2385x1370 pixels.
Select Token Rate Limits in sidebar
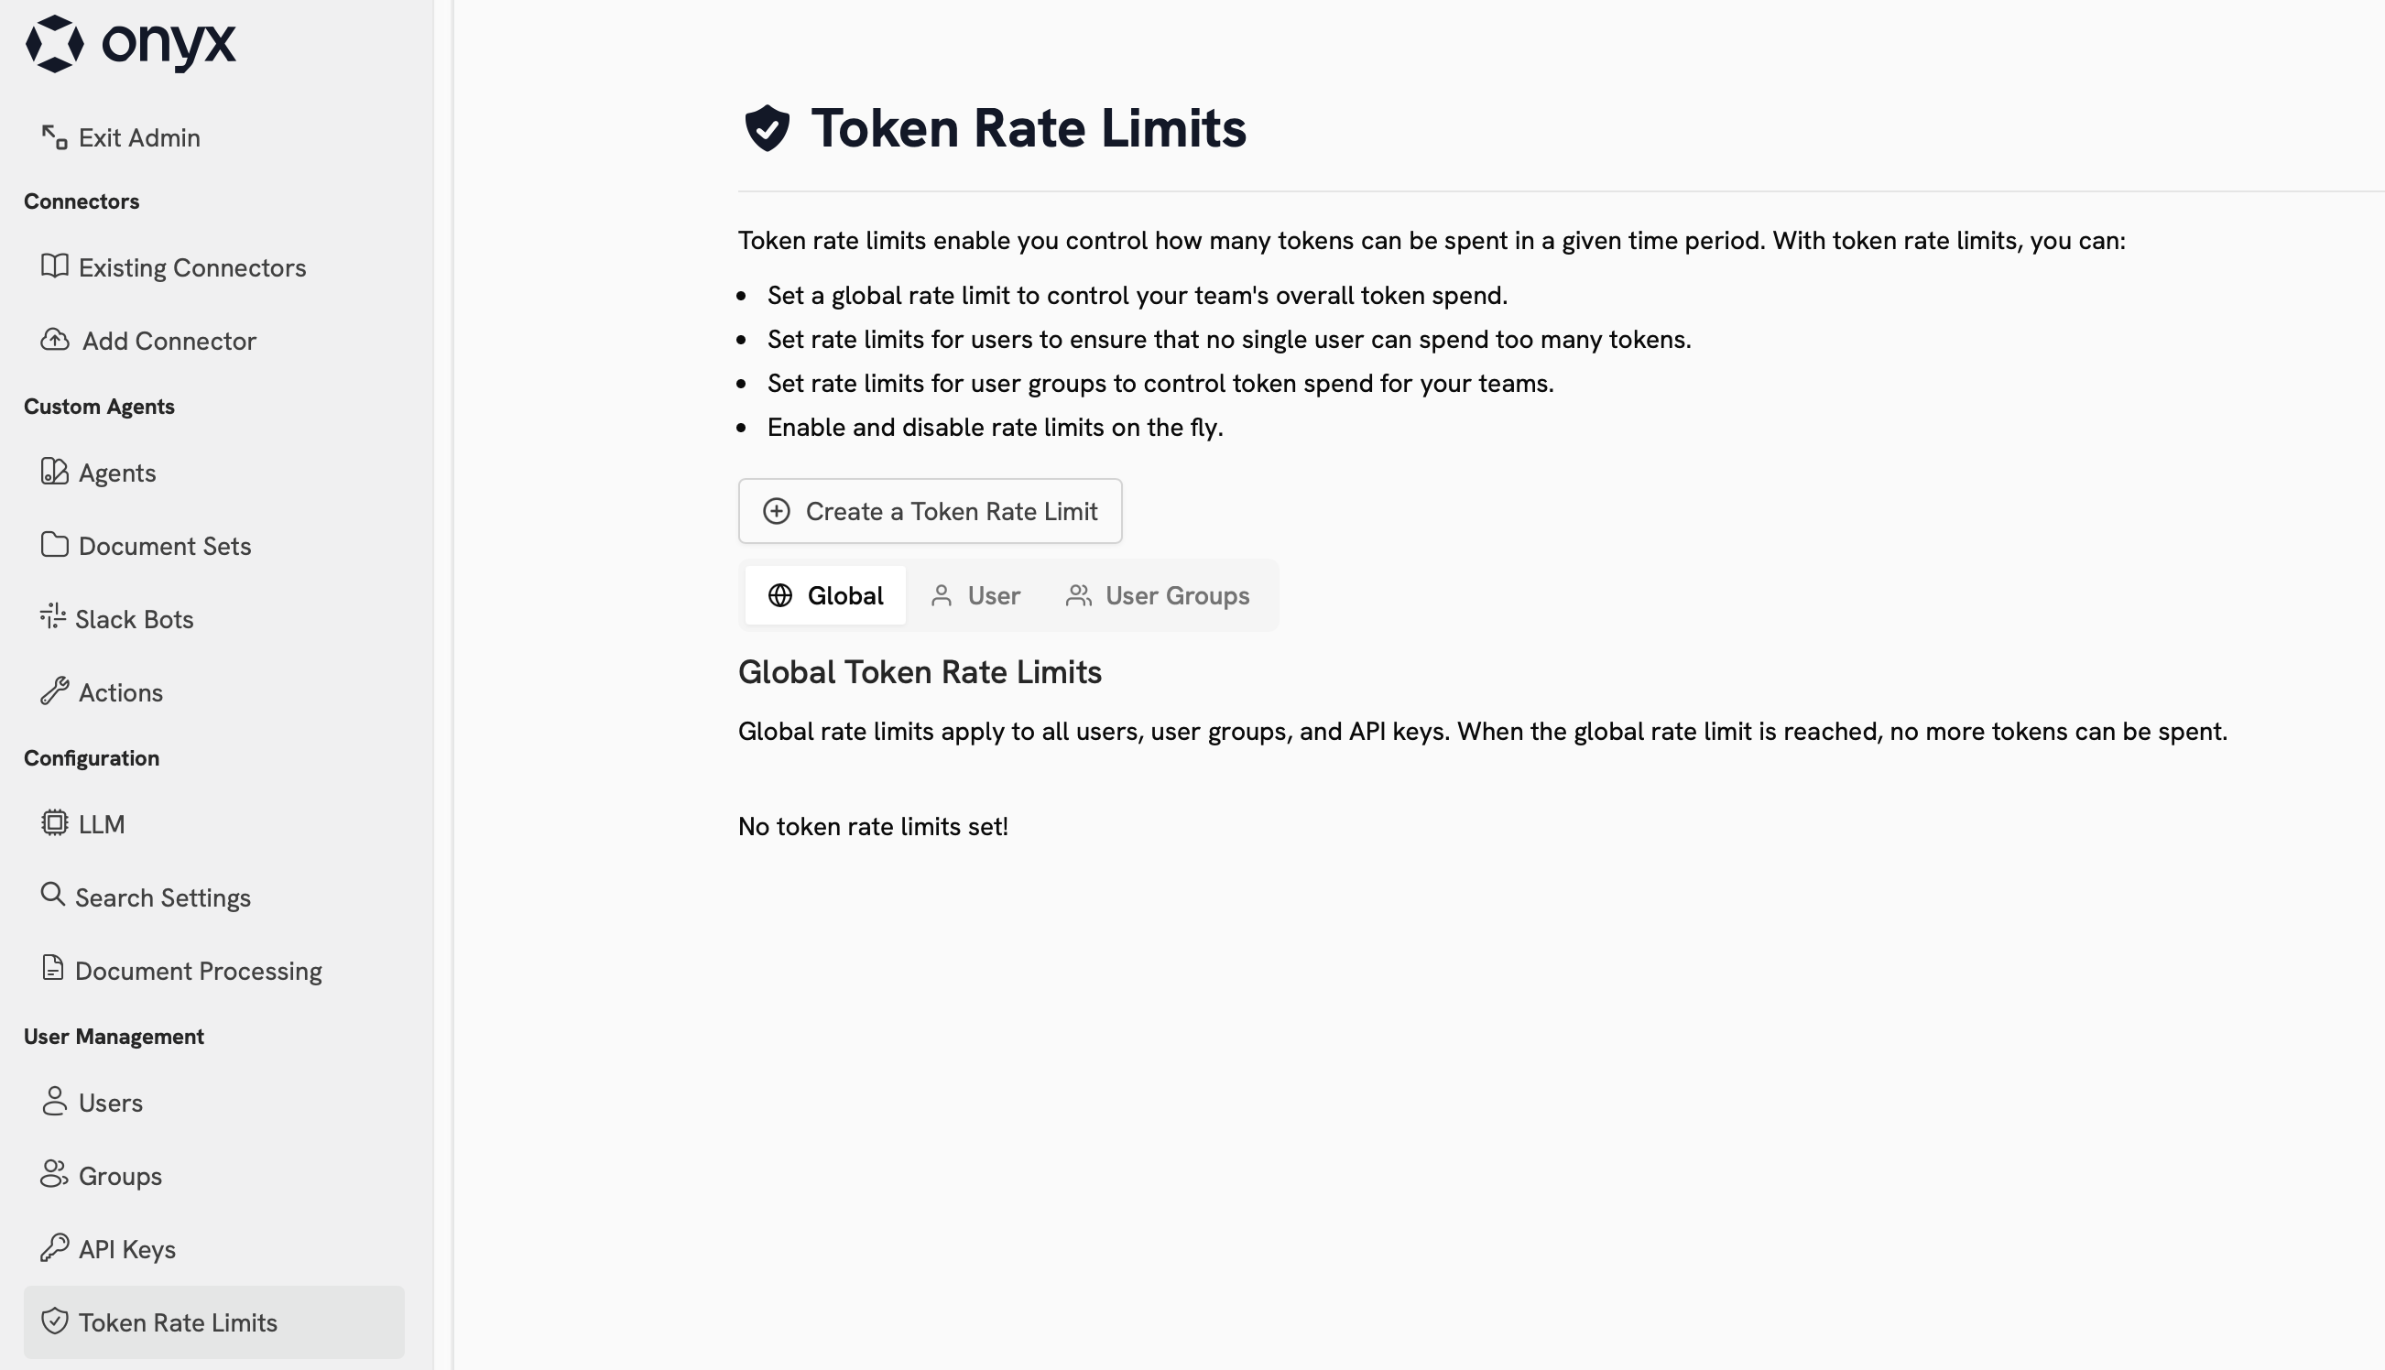pyautogui.click(x=178, y=1323)
